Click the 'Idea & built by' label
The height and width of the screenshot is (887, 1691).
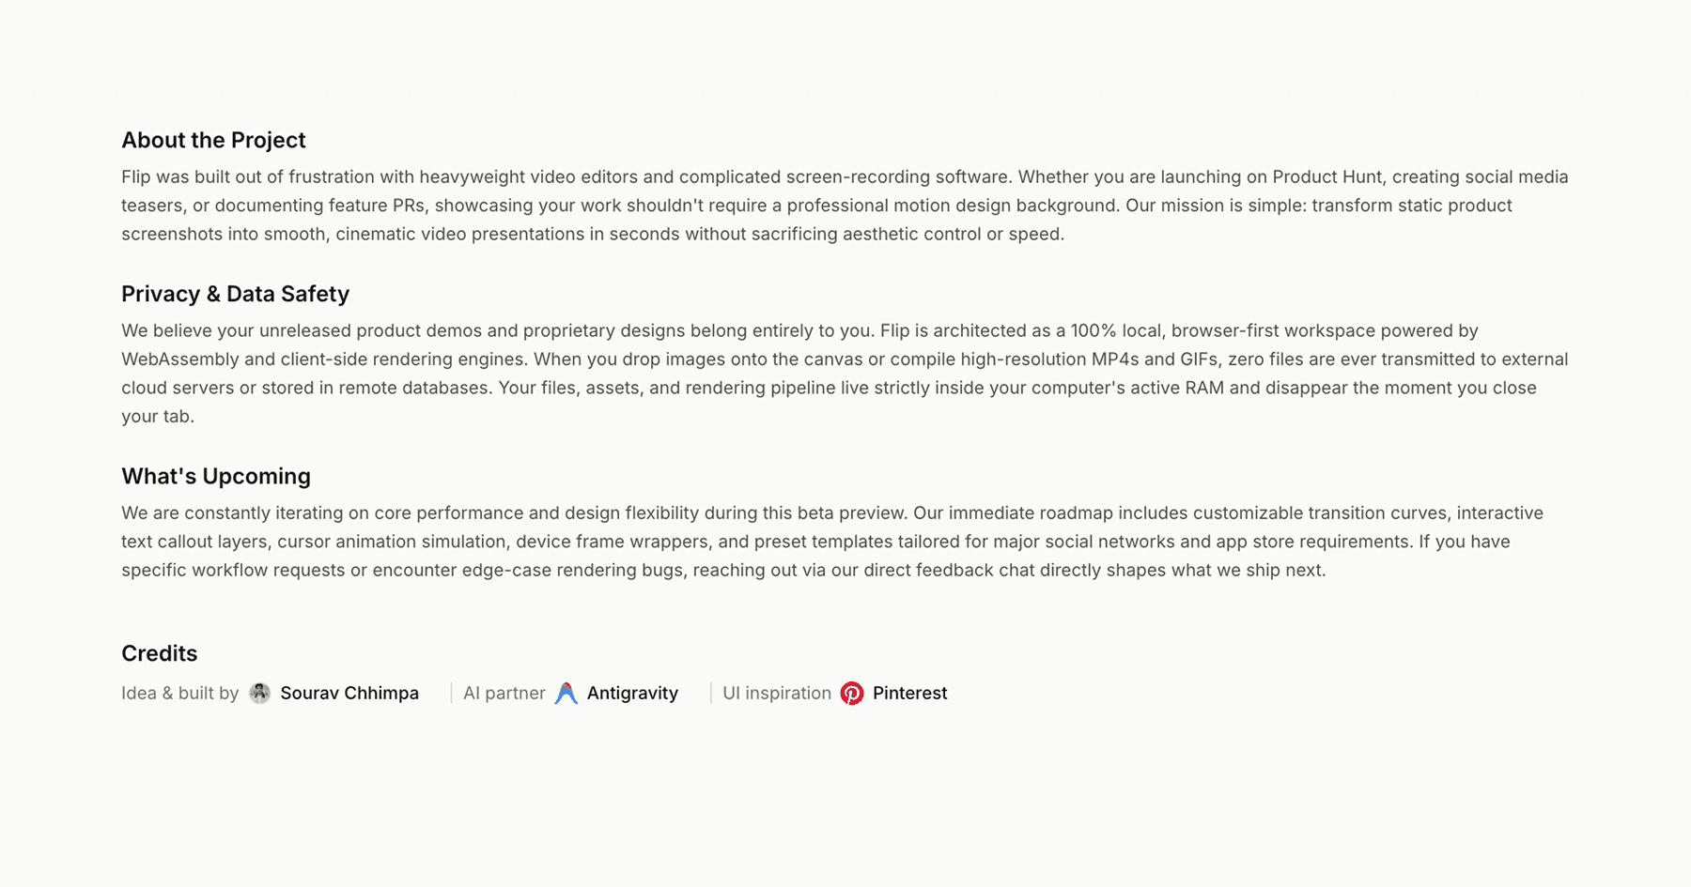point(179,693)
